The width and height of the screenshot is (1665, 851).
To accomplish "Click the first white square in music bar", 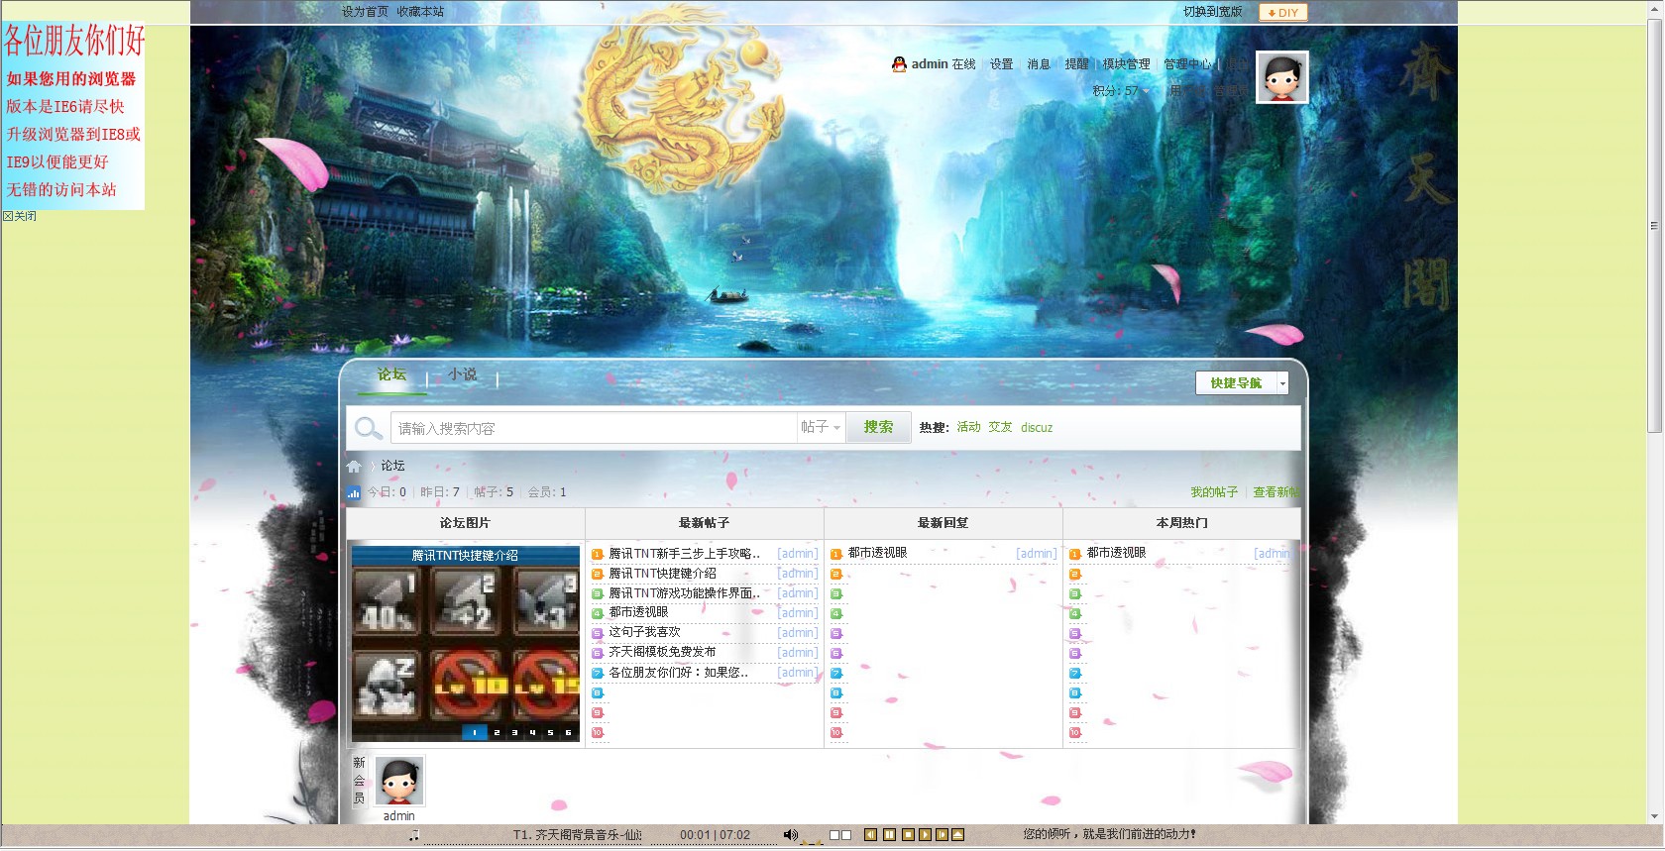I will coord(834,835).
